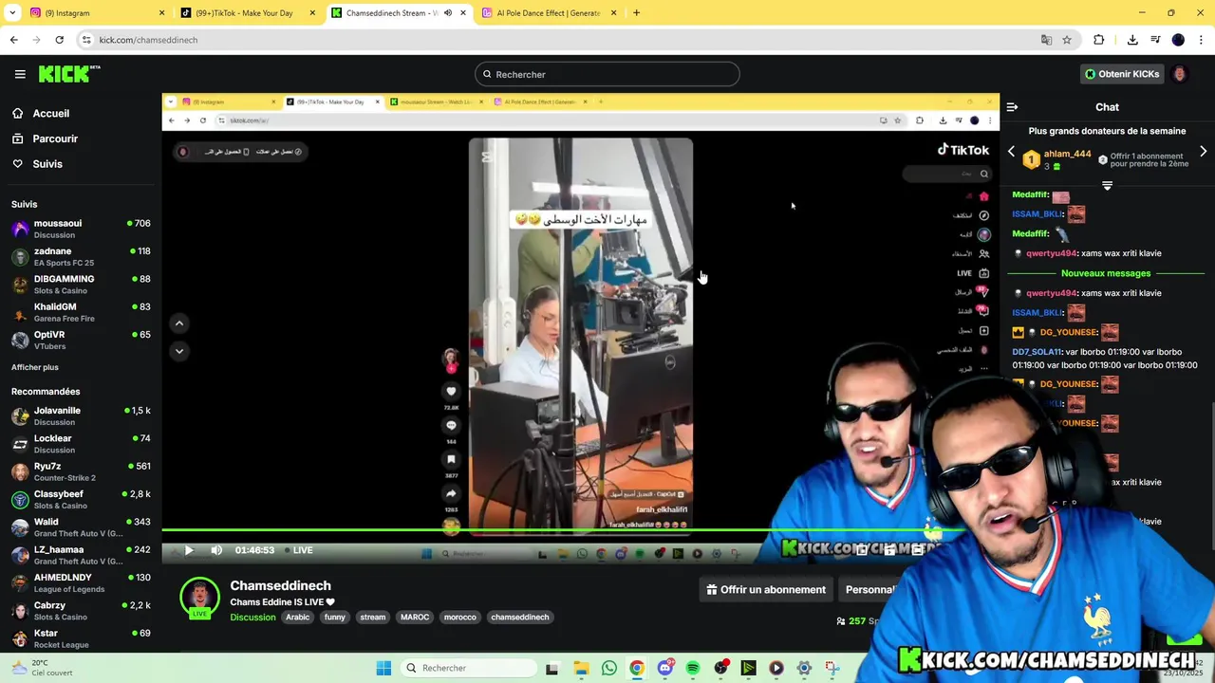Open Chrome extensions menu
Screen dimensions: 1215x683
(1099, 40)
